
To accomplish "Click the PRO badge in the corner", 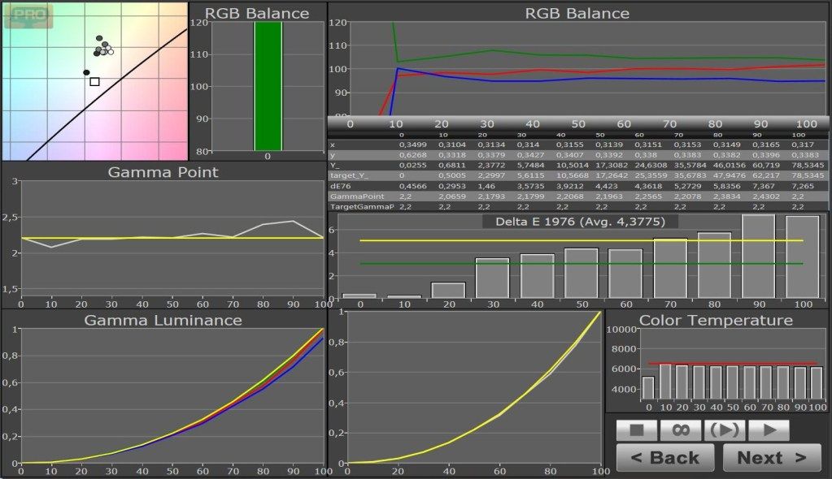I will pos(28,15).
